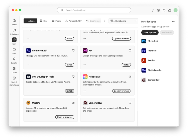
Task: Open the All platforms dropdown
Action: pos(123,21)
